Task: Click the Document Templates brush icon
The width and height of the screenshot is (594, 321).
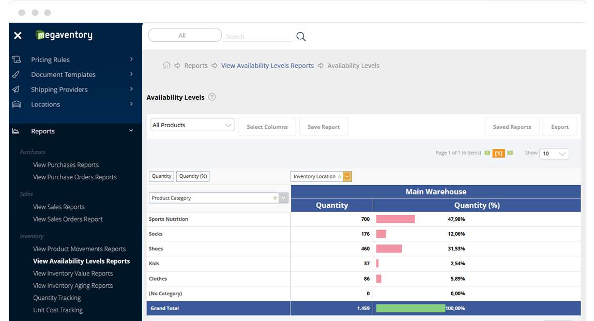Action: (17, 74)
